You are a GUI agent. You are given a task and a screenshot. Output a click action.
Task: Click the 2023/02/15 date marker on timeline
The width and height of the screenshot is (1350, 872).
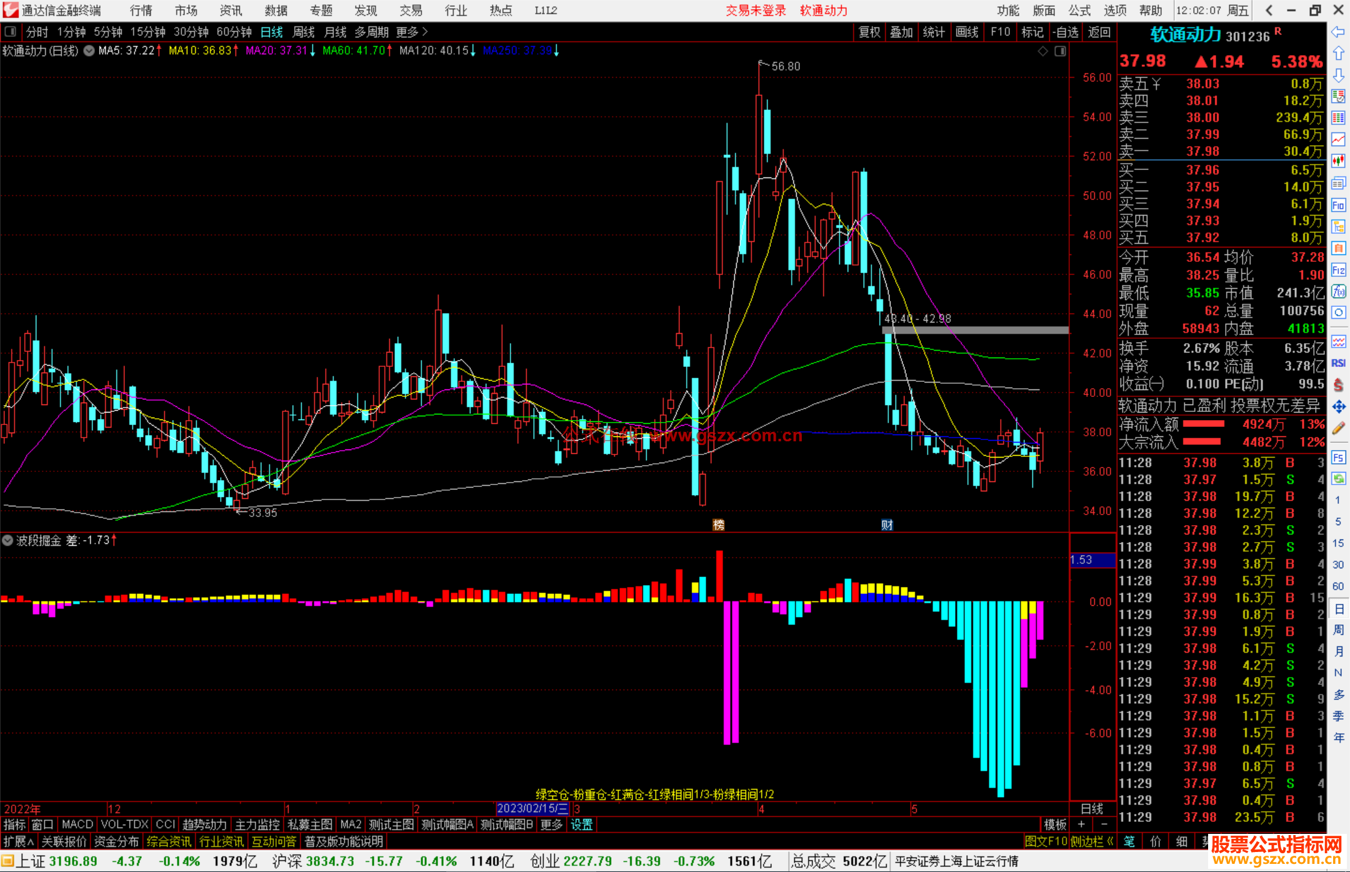coord(532,808)
